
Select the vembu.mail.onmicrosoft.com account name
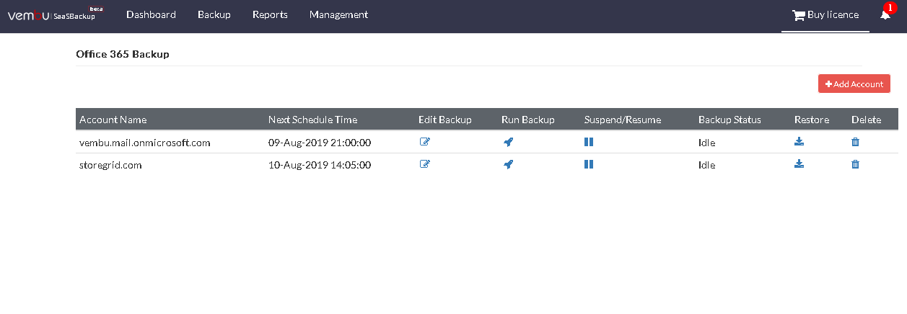[145, 143]
